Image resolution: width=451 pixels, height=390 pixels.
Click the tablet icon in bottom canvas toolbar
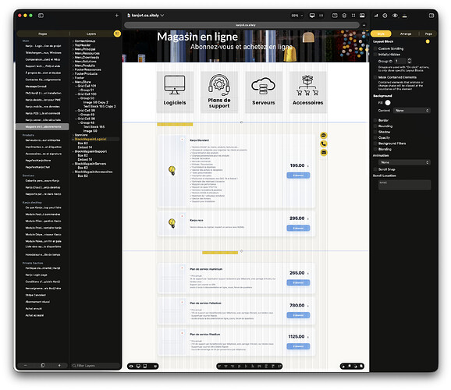tap(145, 366)
